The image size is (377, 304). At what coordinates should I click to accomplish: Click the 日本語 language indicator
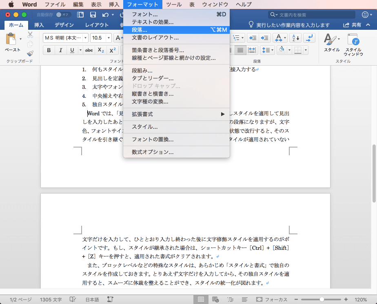click(x=92, y=300)
